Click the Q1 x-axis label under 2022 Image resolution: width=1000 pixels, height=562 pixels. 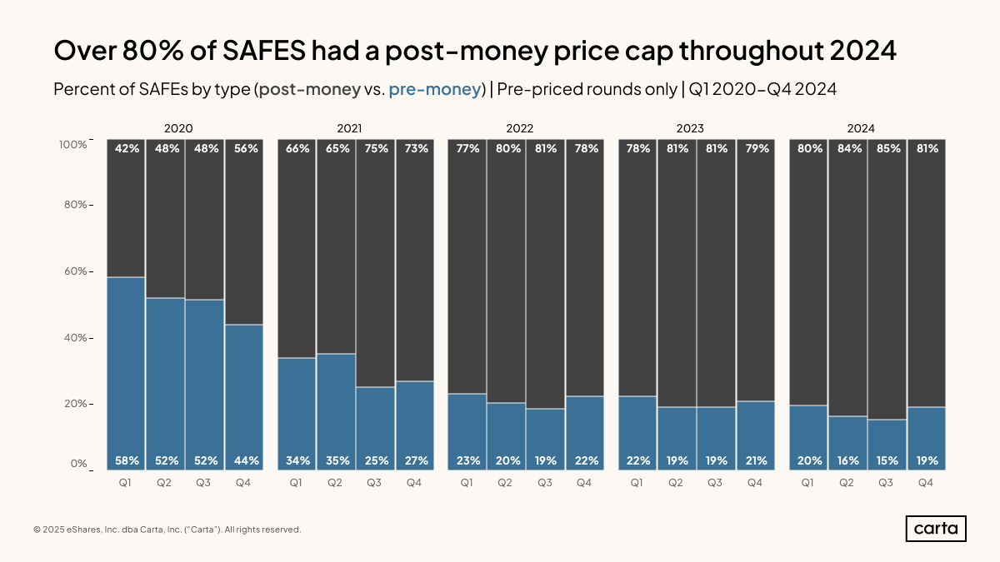coord(467,483)
